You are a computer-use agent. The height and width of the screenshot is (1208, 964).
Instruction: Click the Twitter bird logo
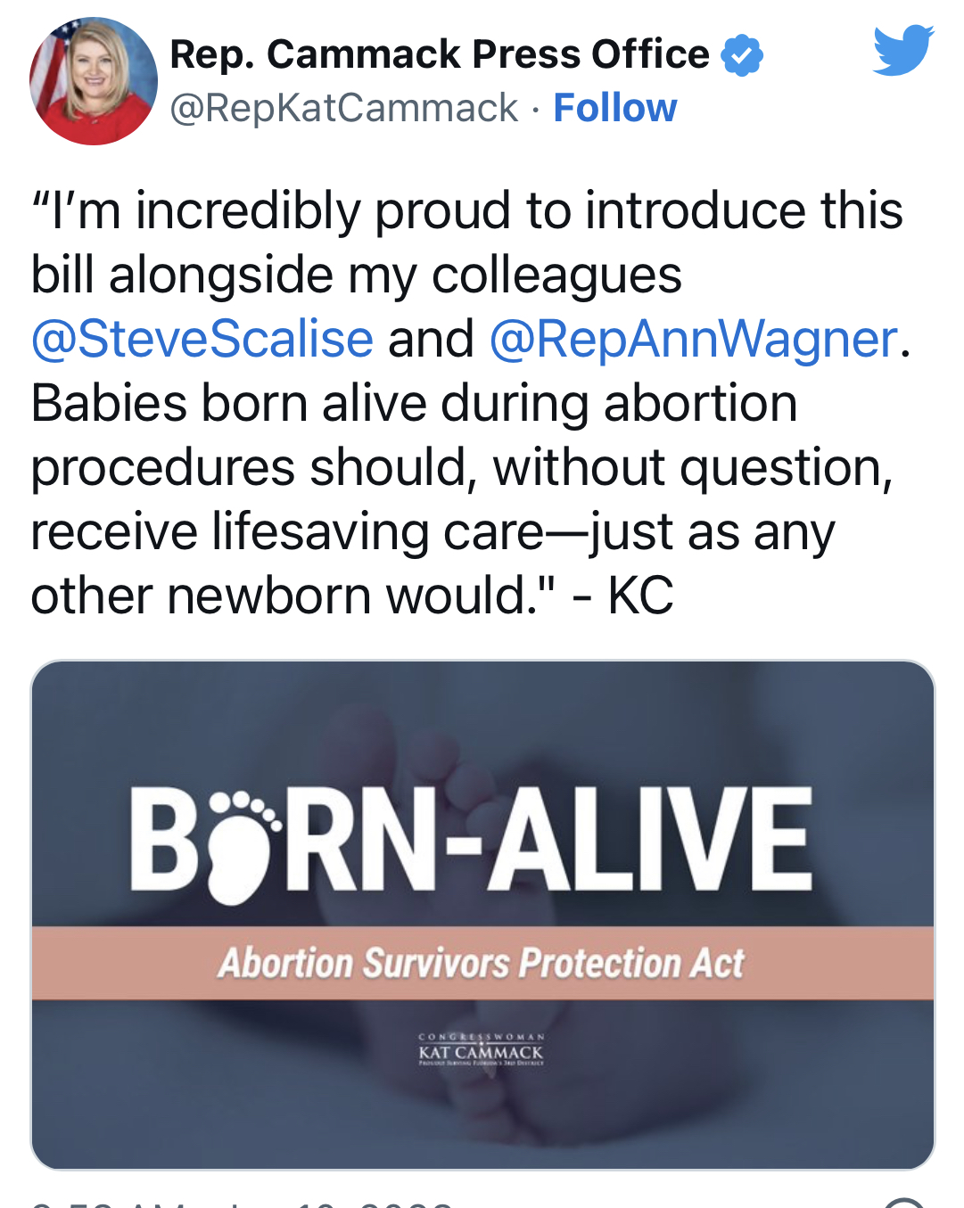[902, 50]
